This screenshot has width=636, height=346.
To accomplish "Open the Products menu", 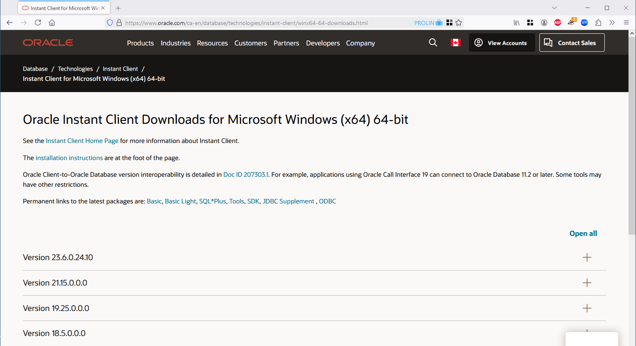I will pyautogui.click(x=140, y=43).
